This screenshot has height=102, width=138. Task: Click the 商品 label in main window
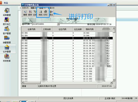[6, 3]
